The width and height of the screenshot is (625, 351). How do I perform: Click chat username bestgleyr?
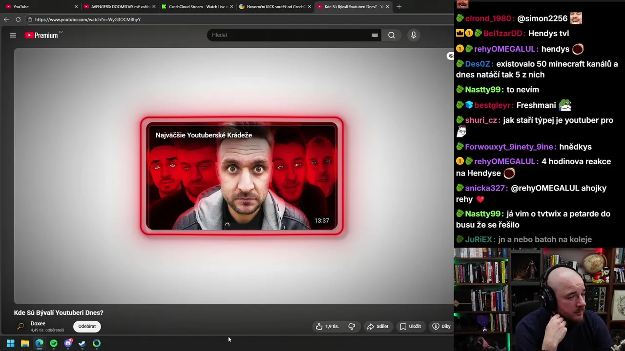point(494,105)
